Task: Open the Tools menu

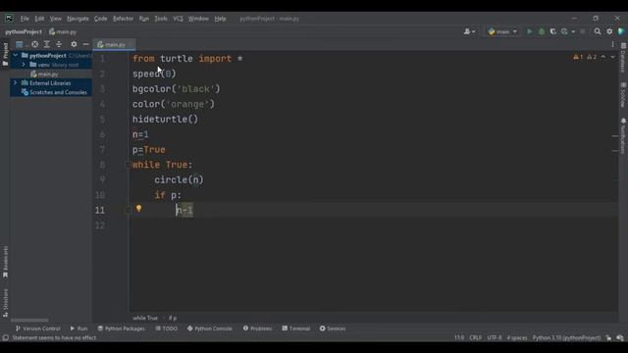Action: [161, 19]
